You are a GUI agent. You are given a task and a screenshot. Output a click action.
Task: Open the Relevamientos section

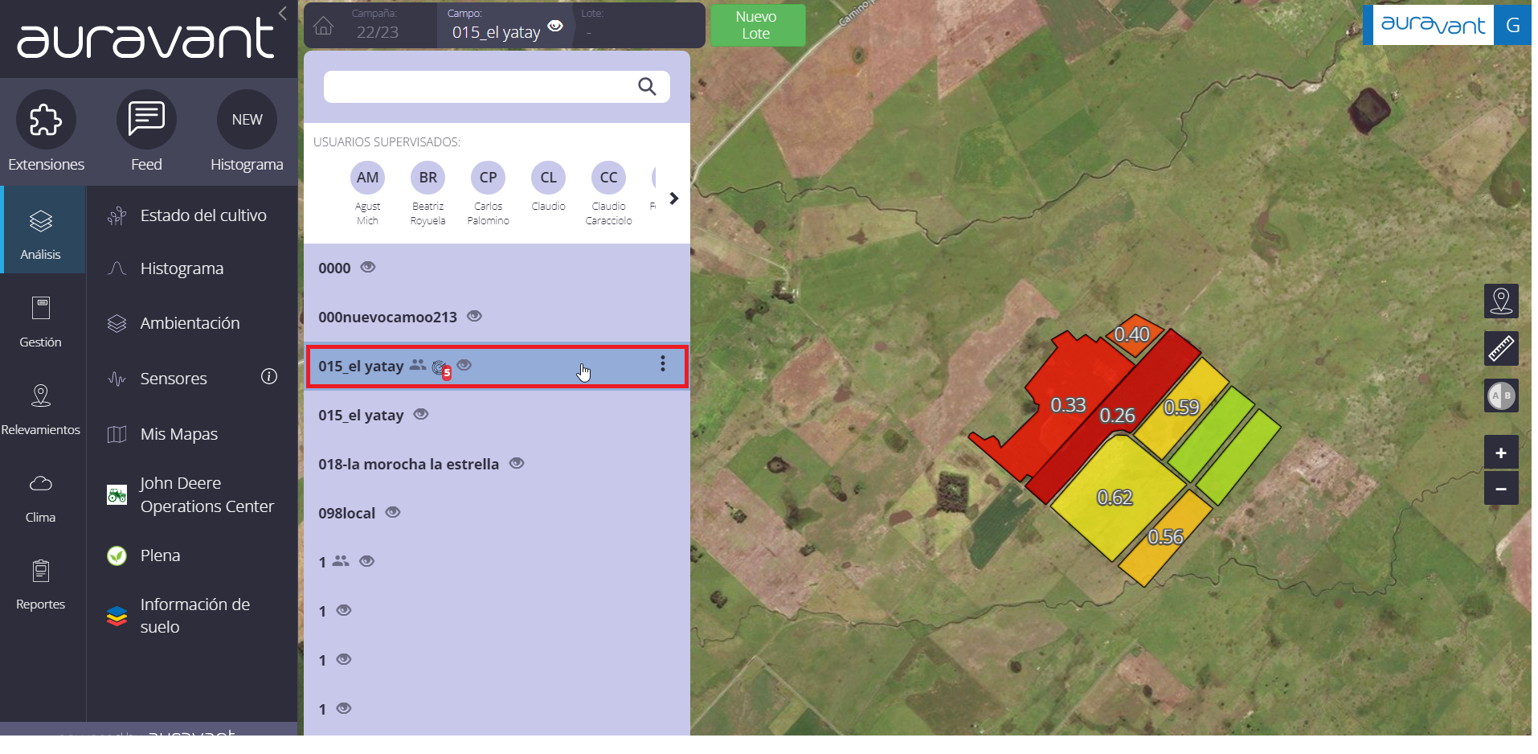click(41, 408)
